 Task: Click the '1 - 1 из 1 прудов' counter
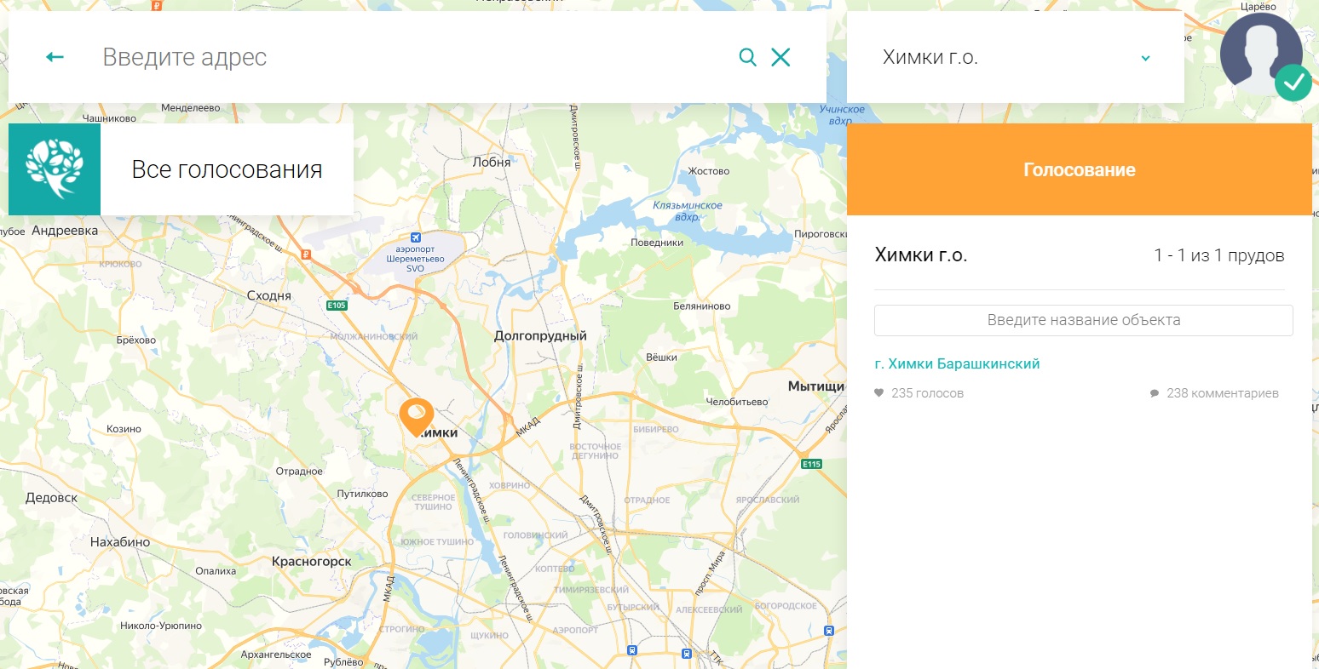pos(1218,255)
